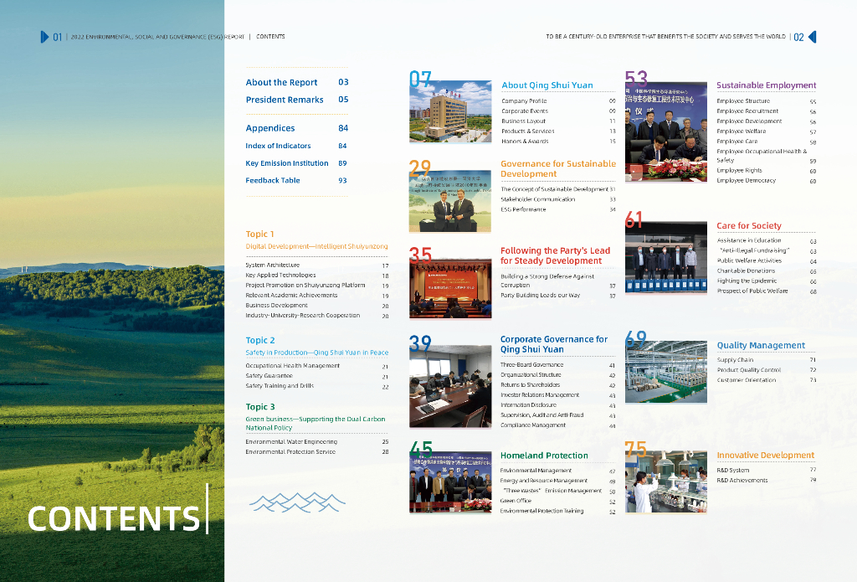
Task: Click the blue triangle beside page 01
Action: pos(44,37)
